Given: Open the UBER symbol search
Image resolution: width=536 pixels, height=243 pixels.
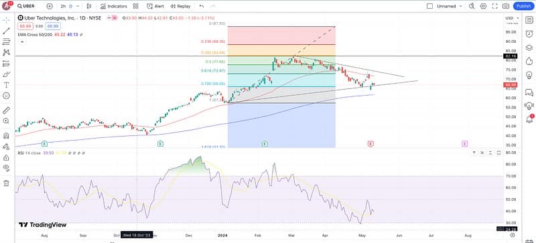Looking at the screenshot, I should click(x=26, y=6).
